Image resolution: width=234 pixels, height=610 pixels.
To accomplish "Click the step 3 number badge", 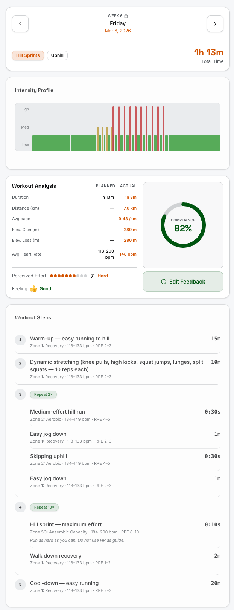I will click(20, 395).
